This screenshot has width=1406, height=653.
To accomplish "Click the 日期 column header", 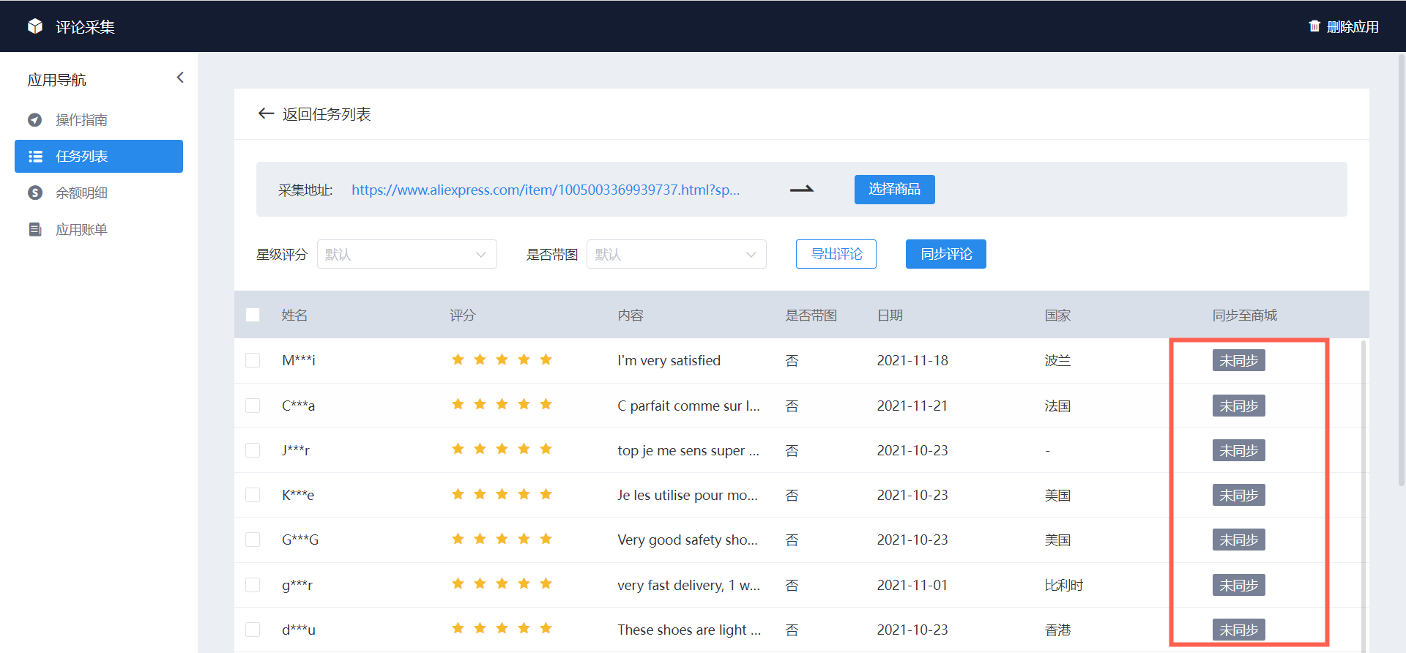I will click(890, 315).
